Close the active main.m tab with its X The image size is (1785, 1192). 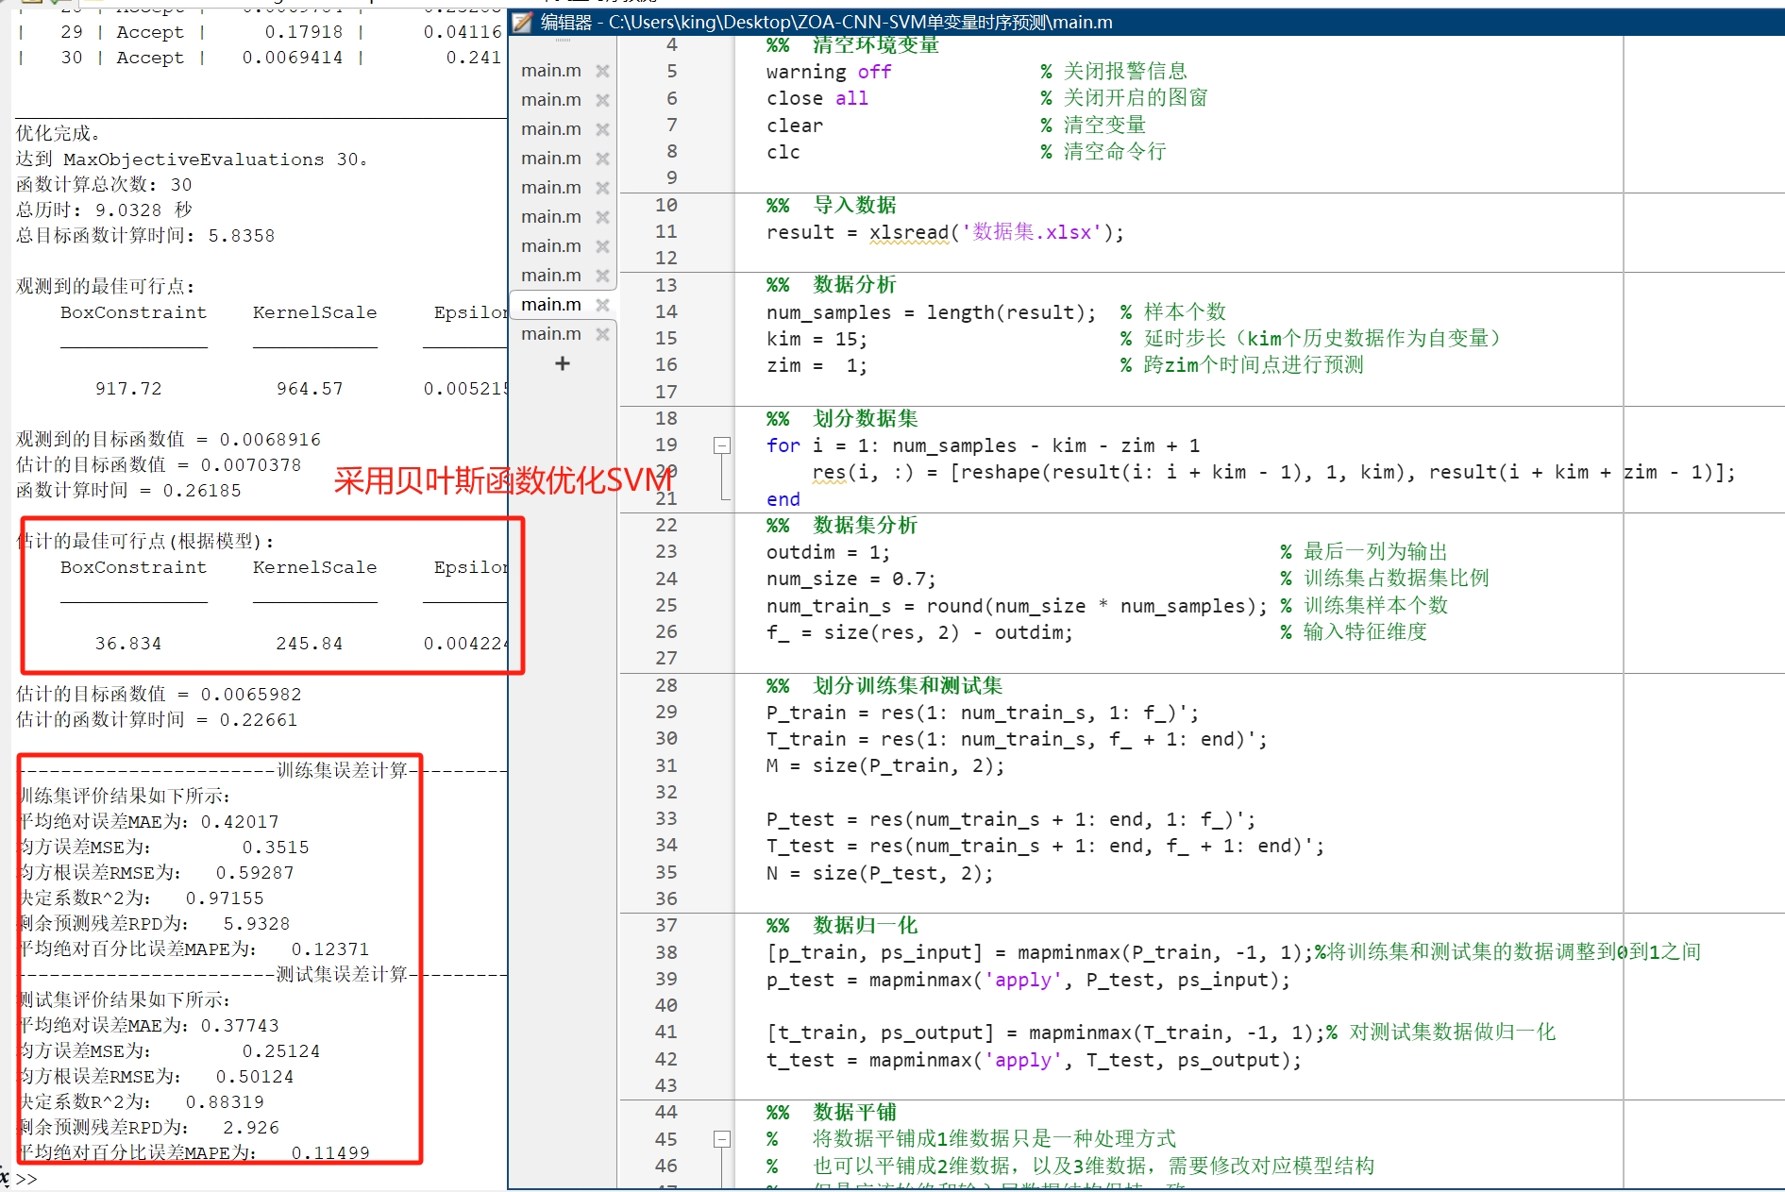[603, 304]
